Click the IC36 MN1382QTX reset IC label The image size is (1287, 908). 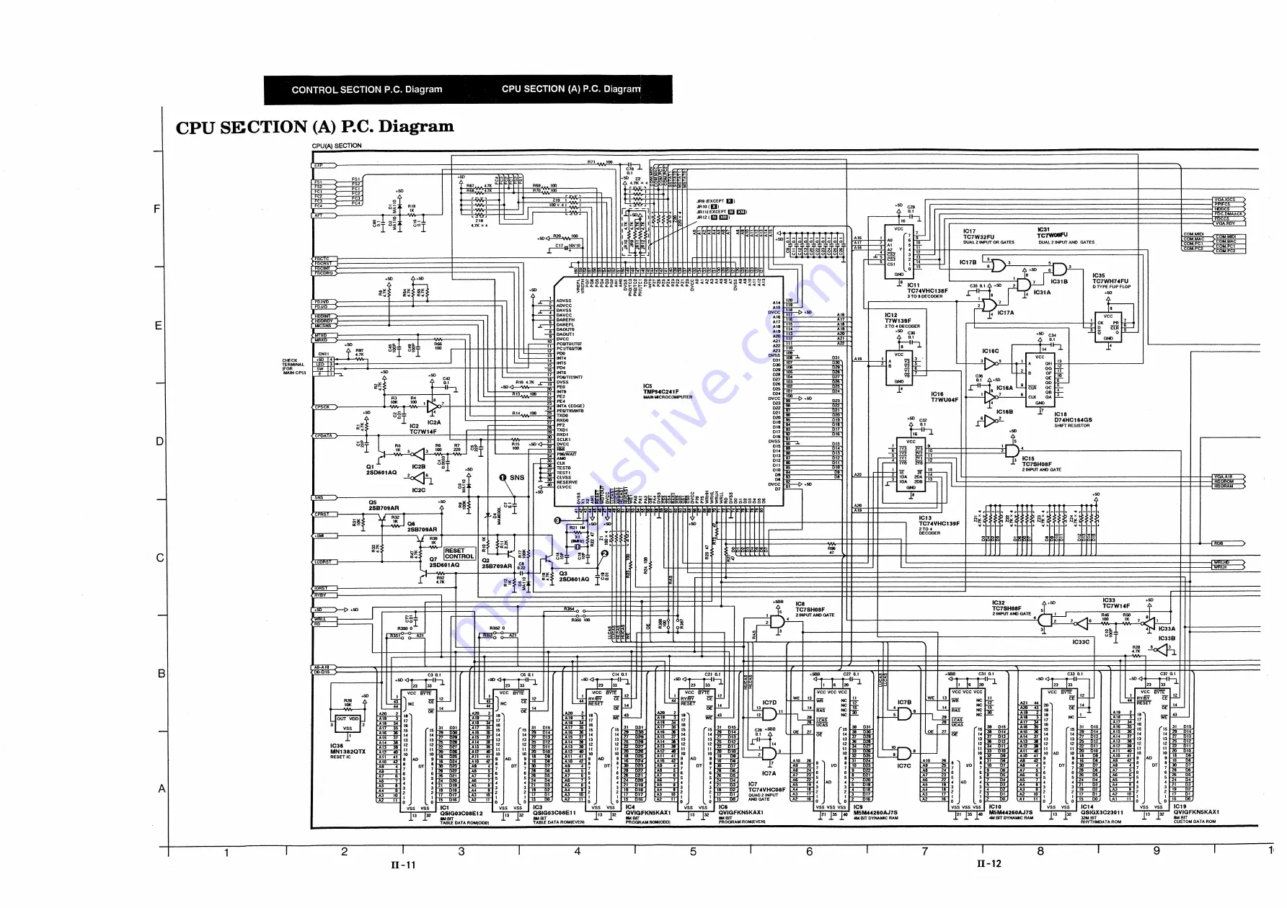tap(348, 751)
